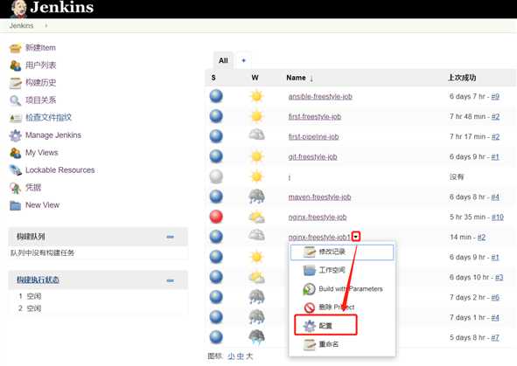Open git-freestyle-job link
517x366 pixels.
coord(312,156)
